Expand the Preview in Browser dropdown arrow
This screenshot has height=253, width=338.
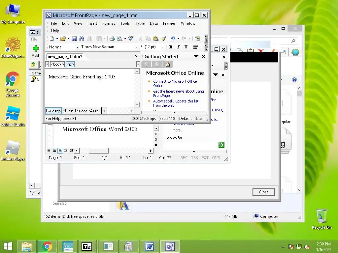125,39
